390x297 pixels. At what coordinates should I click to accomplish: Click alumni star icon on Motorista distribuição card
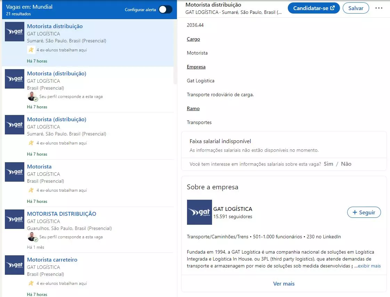point(31,50)
